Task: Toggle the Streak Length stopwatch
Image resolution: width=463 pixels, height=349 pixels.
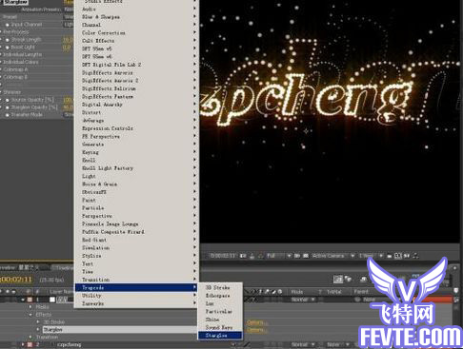Action: coord(8,40)
